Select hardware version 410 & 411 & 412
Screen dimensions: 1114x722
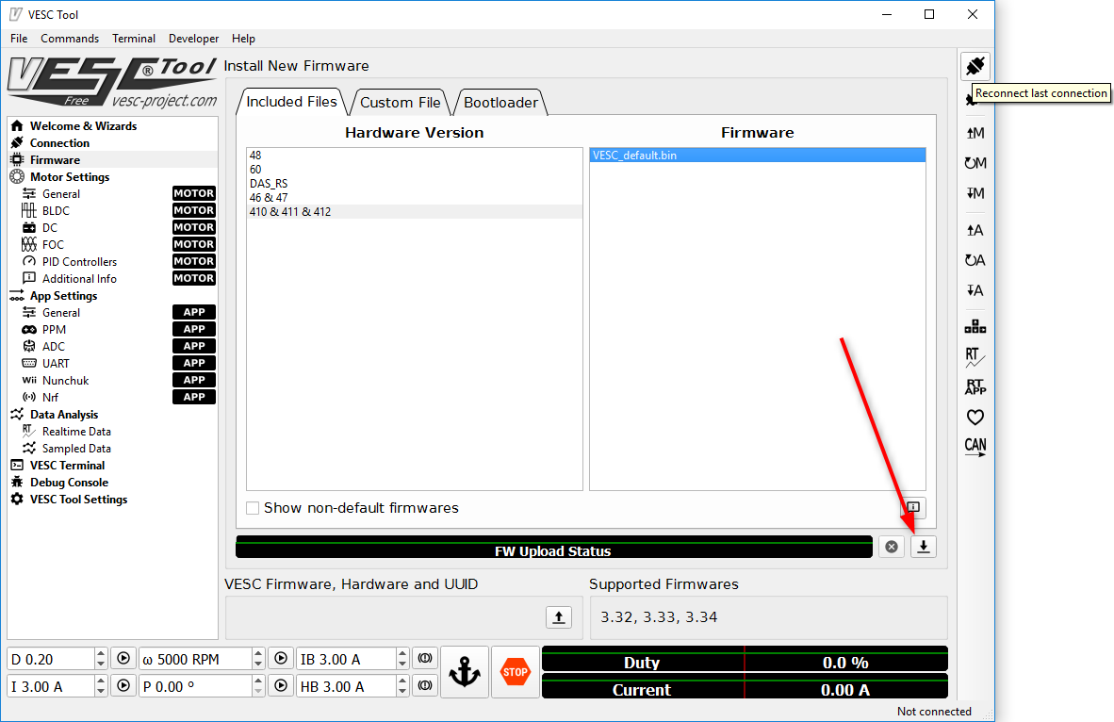coord(290,212)
